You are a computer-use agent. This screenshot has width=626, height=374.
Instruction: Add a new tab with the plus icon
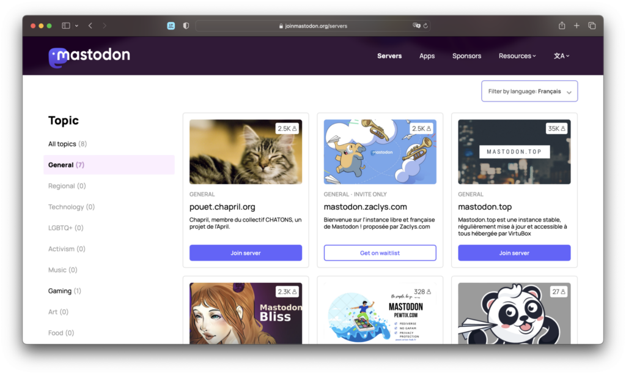point(576,26)
